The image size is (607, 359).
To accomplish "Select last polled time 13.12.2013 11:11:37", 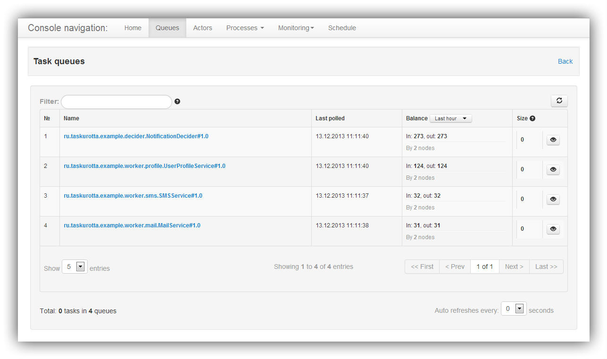I will tap(342, 196).
